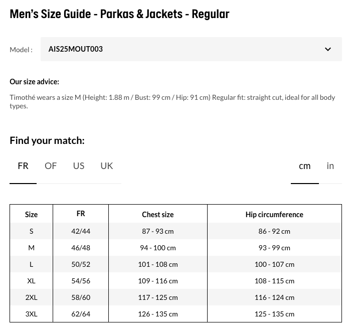
Task: Select the UK sizing tab
Action: (x=107, y=166)
